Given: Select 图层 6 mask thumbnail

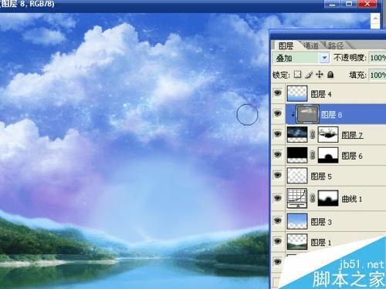Looking at the screenshot, I should pyautogui.click(x=328, y=155).
